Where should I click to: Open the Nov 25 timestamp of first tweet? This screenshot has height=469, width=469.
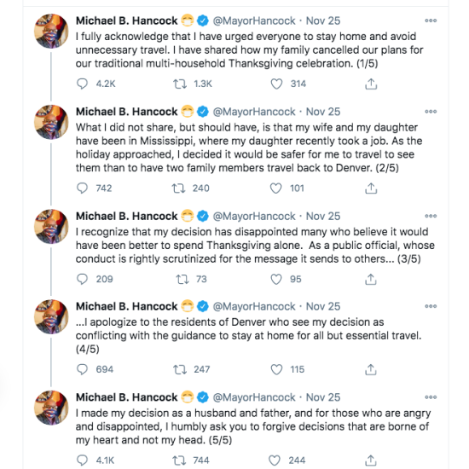coord(323,21)
